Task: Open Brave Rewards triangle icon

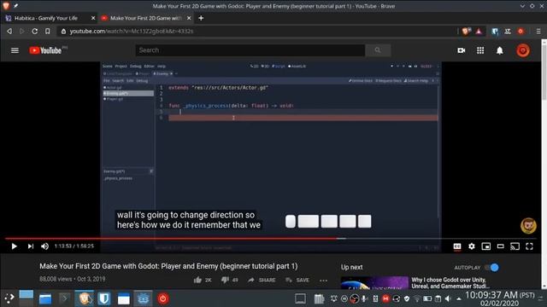Action: (x=479, y=31)
